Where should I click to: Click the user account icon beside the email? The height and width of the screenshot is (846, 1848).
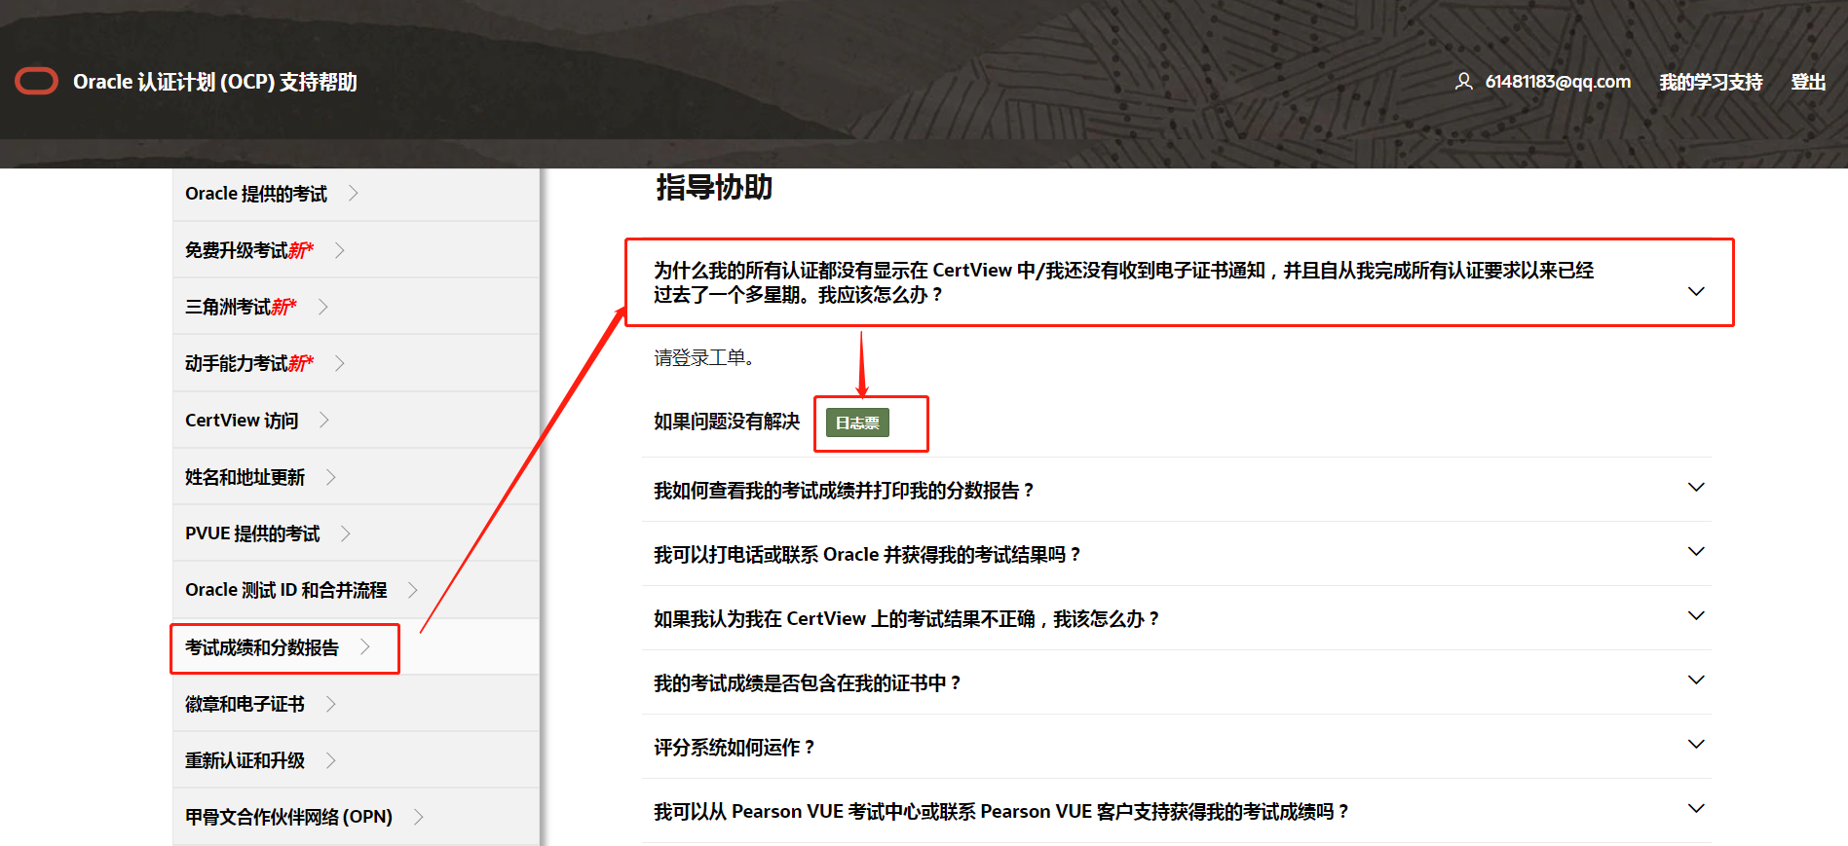point(1463,82)
